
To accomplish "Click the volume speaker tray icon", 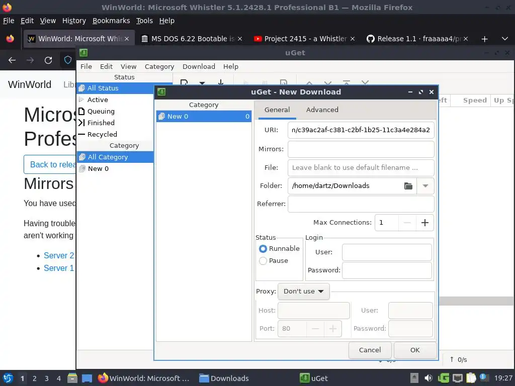I will tap(428, 378).
